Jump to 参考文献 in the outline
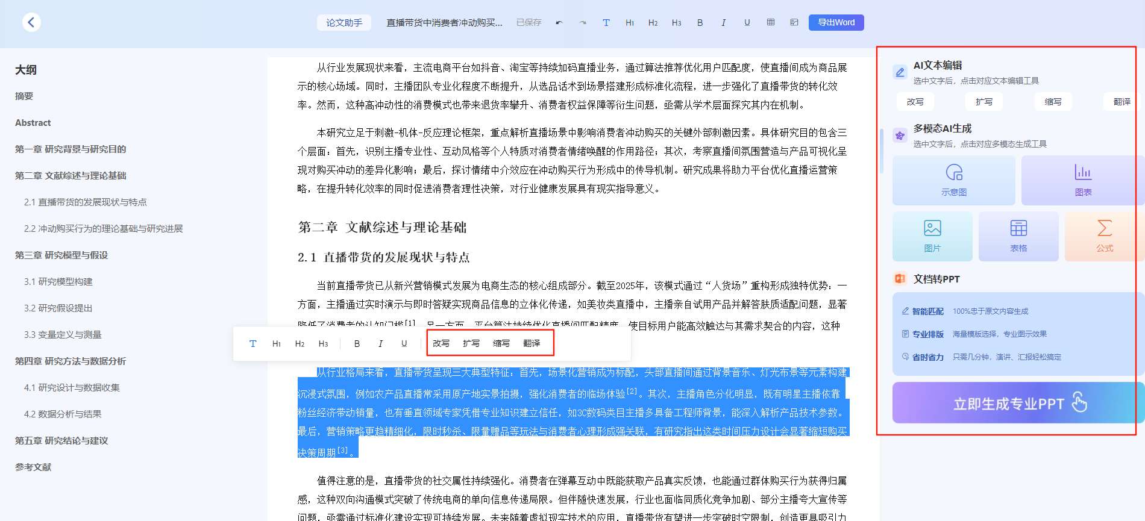Viewport: 1145px width, 521px height. click(33, 467)
